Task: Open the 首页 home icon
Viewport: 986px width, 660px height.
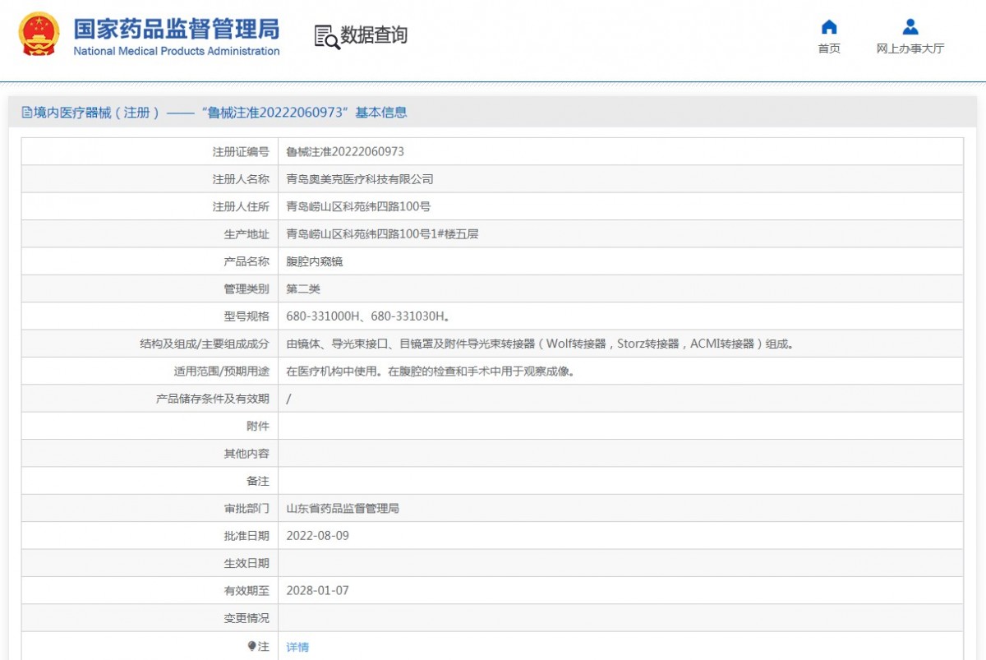Action: tap(829, 26)
